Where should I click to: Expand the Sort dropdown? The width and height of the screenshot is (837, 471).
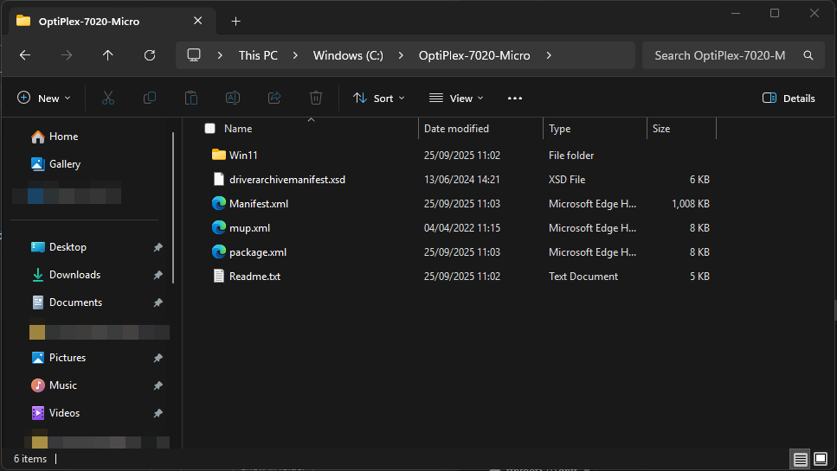point(379,99)
